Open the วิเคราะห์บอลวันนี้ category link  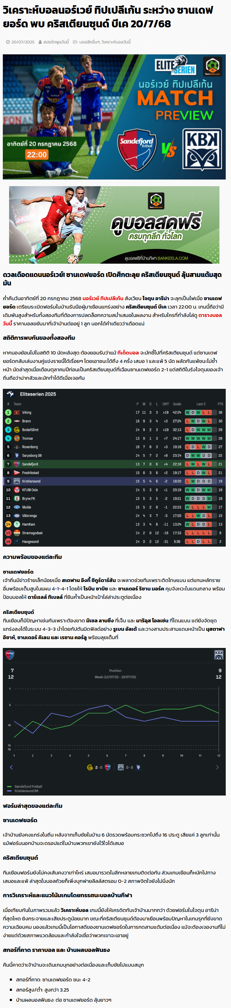(116, 42)
